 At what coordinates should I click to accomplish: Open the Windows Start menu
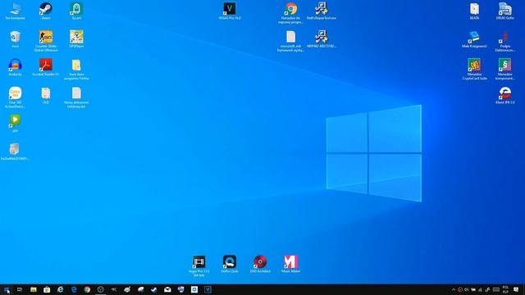7,289
